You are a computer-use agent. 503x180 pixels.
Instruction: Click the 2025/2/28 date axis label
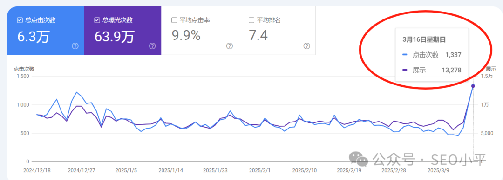pos(394,170)
